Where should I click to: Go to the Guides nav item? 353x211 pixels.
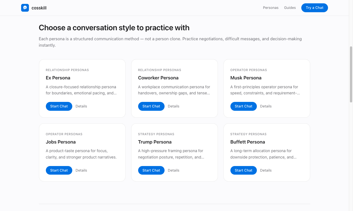290,8
